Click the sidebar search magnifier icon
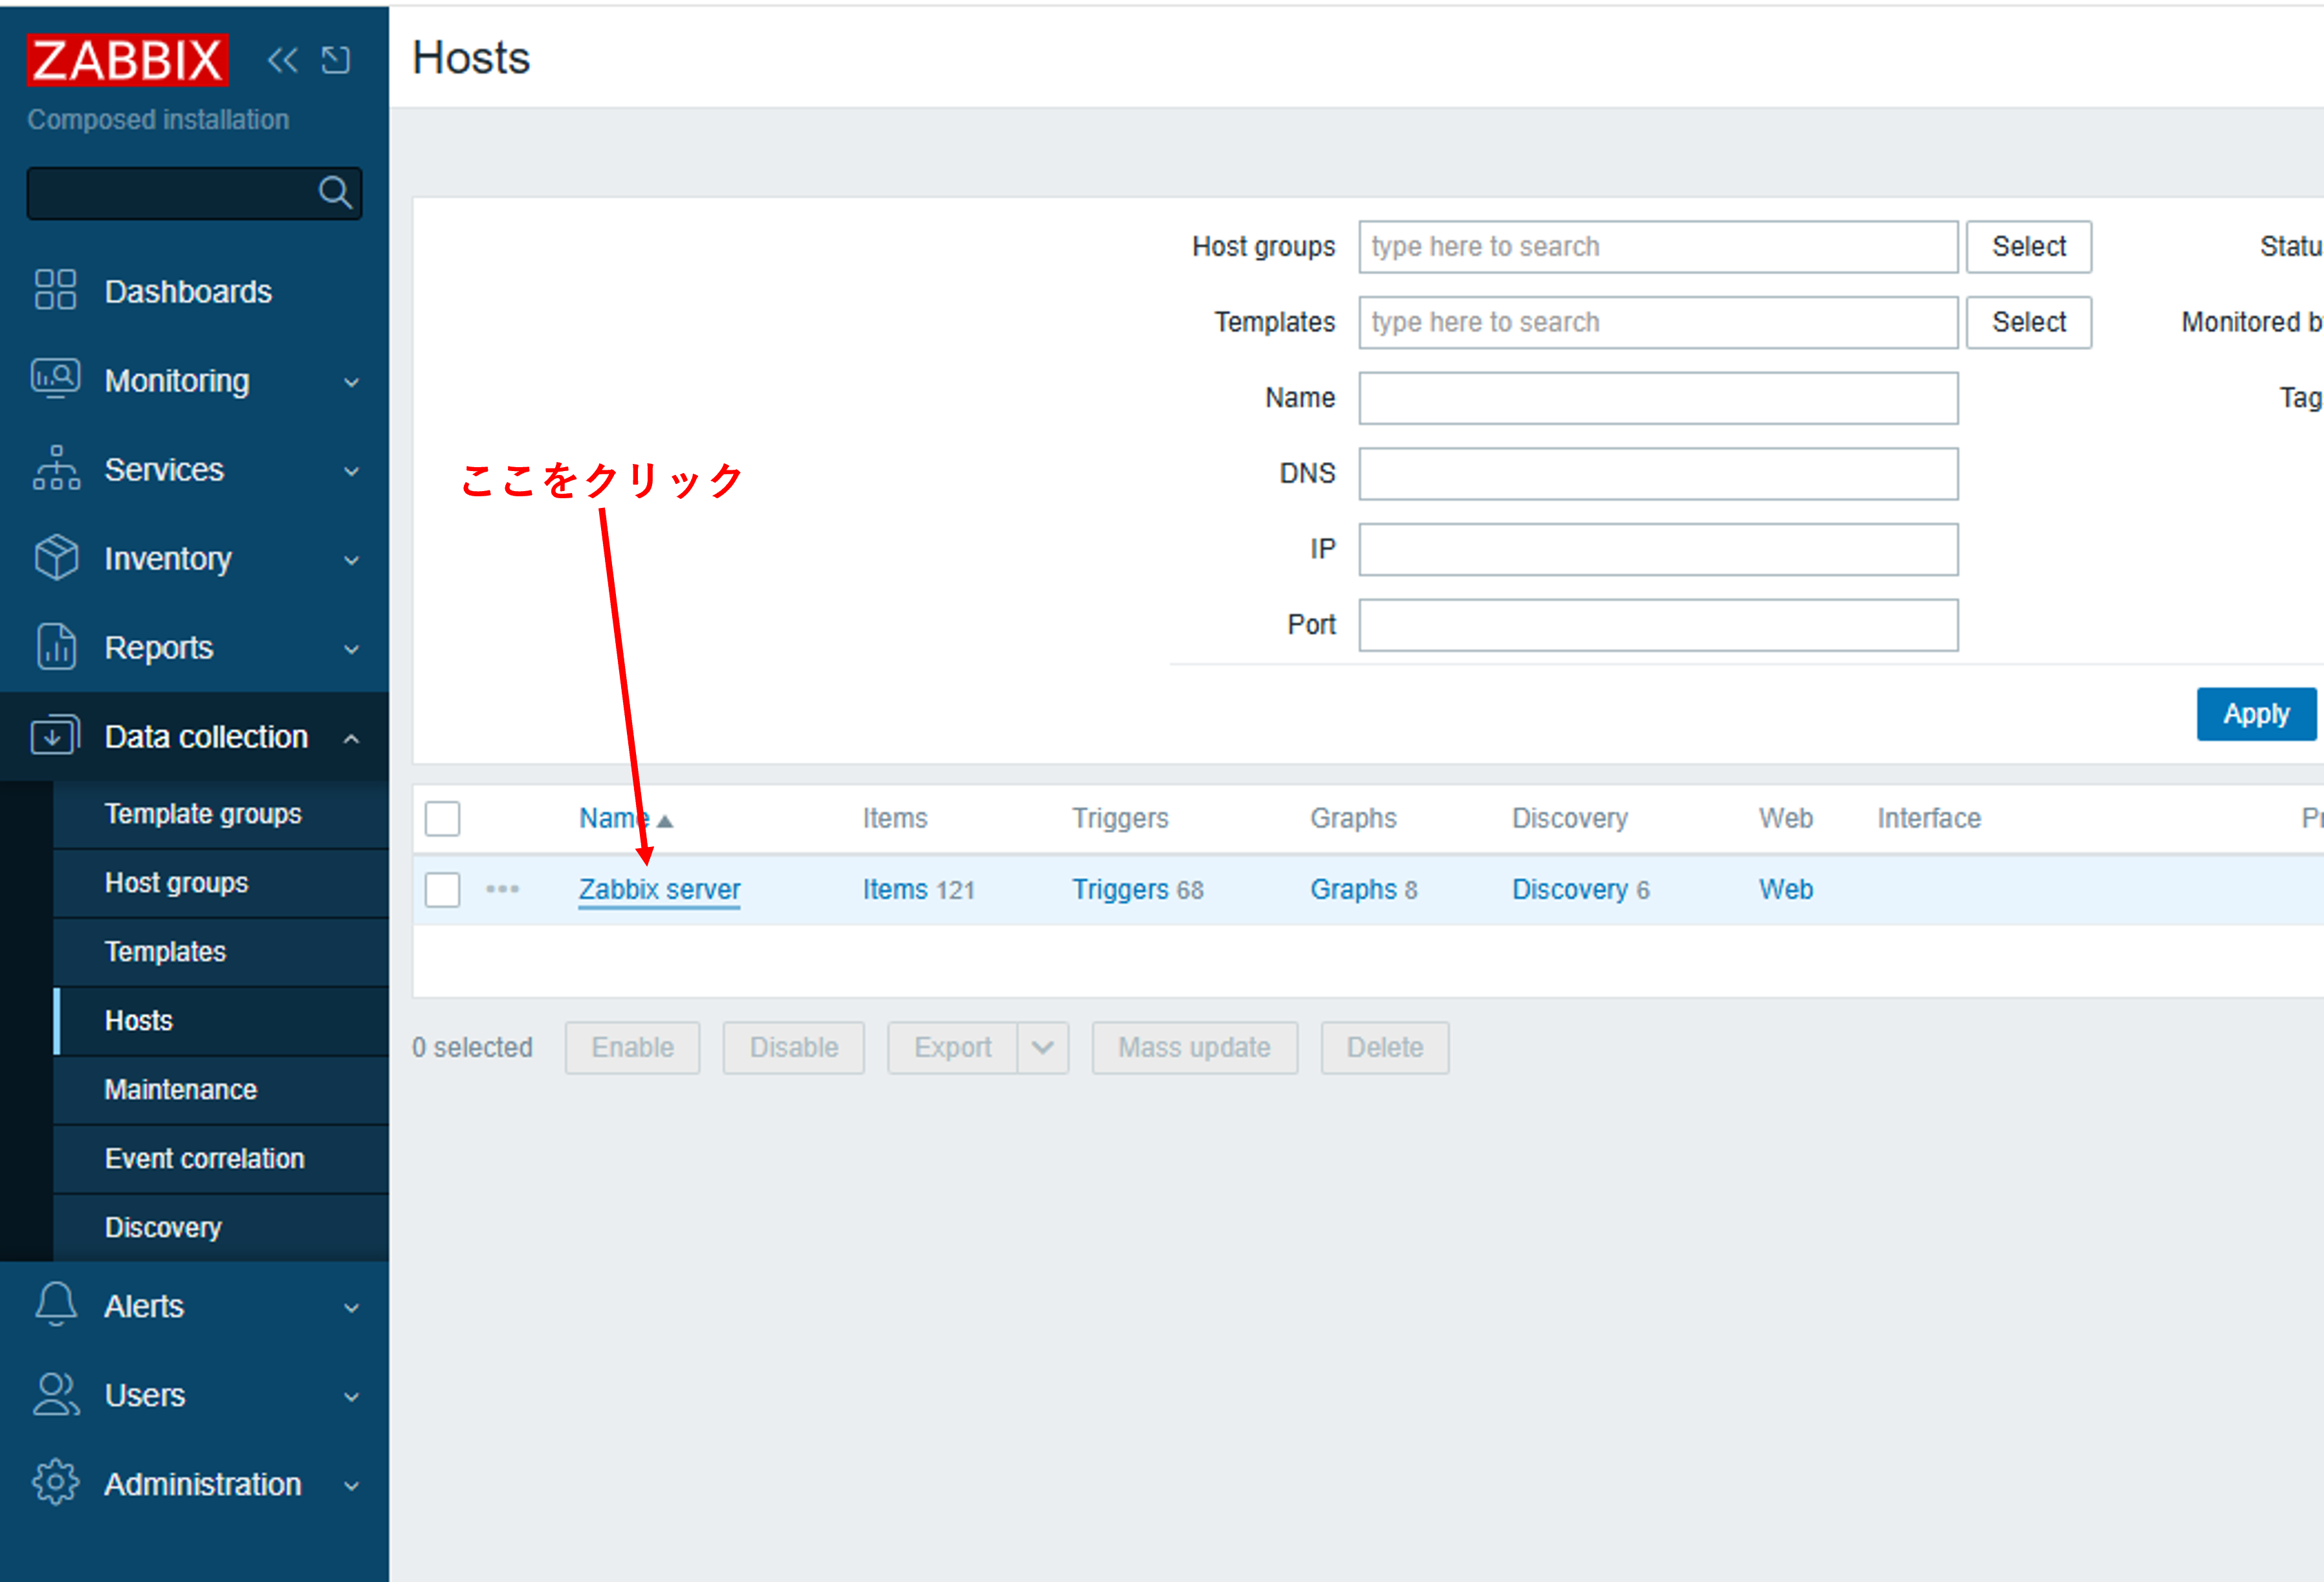The image size is (2324, 1582). point(335,192)
